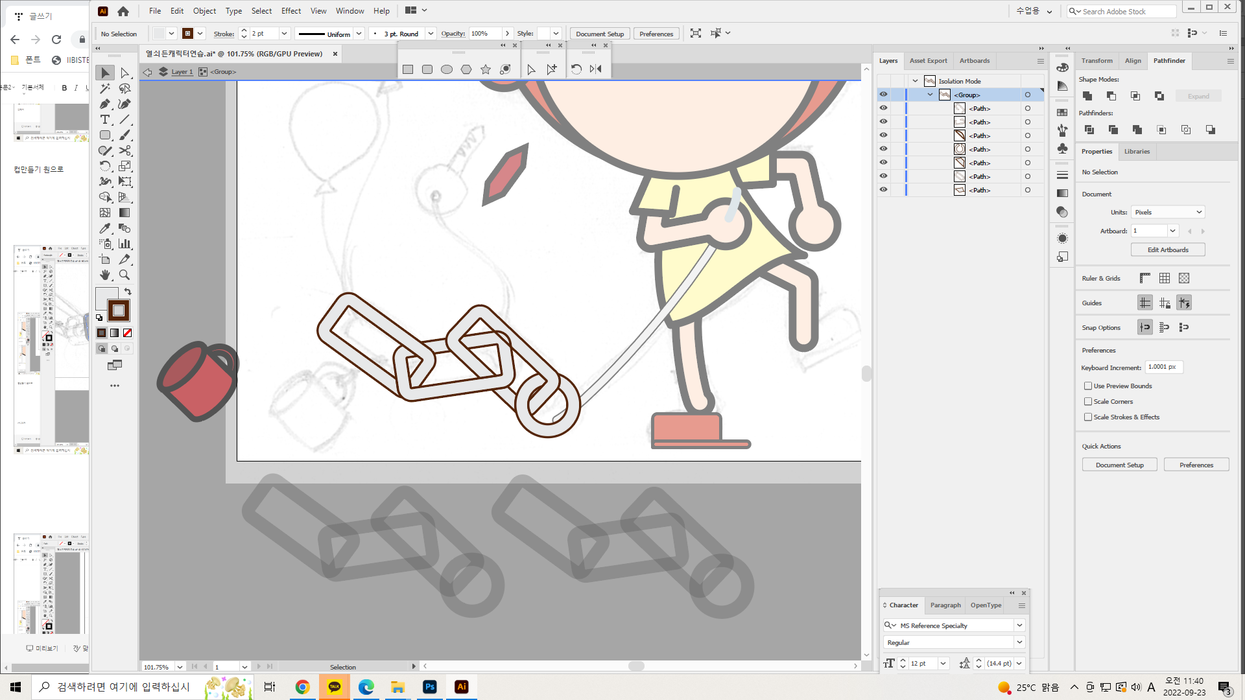This screenshot has height=700, width=1245.
Task: Select the Rectangle tool in toolbar
Action: pyautogui.click(x=104, y=135)
